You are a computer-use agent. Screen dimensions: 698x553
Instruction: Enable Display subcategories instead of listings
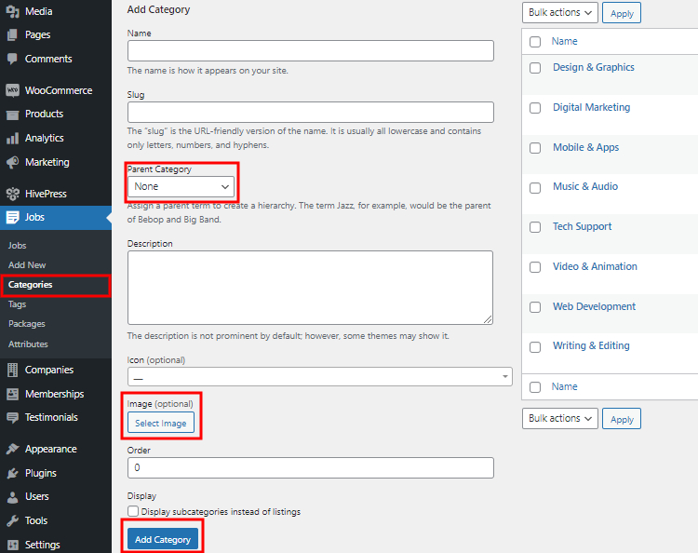(133, 511)
